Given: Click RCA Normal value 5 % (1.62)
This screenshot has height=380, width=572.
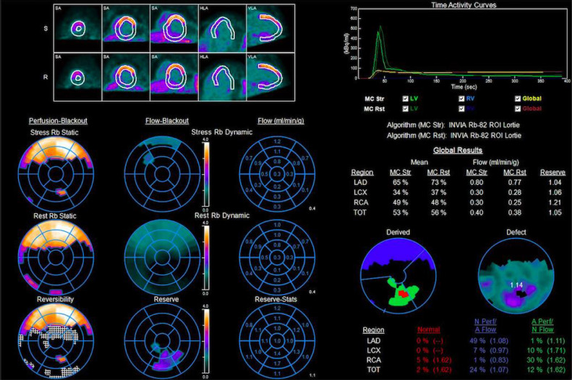Looking at the screenshot, I should point(434,360).
